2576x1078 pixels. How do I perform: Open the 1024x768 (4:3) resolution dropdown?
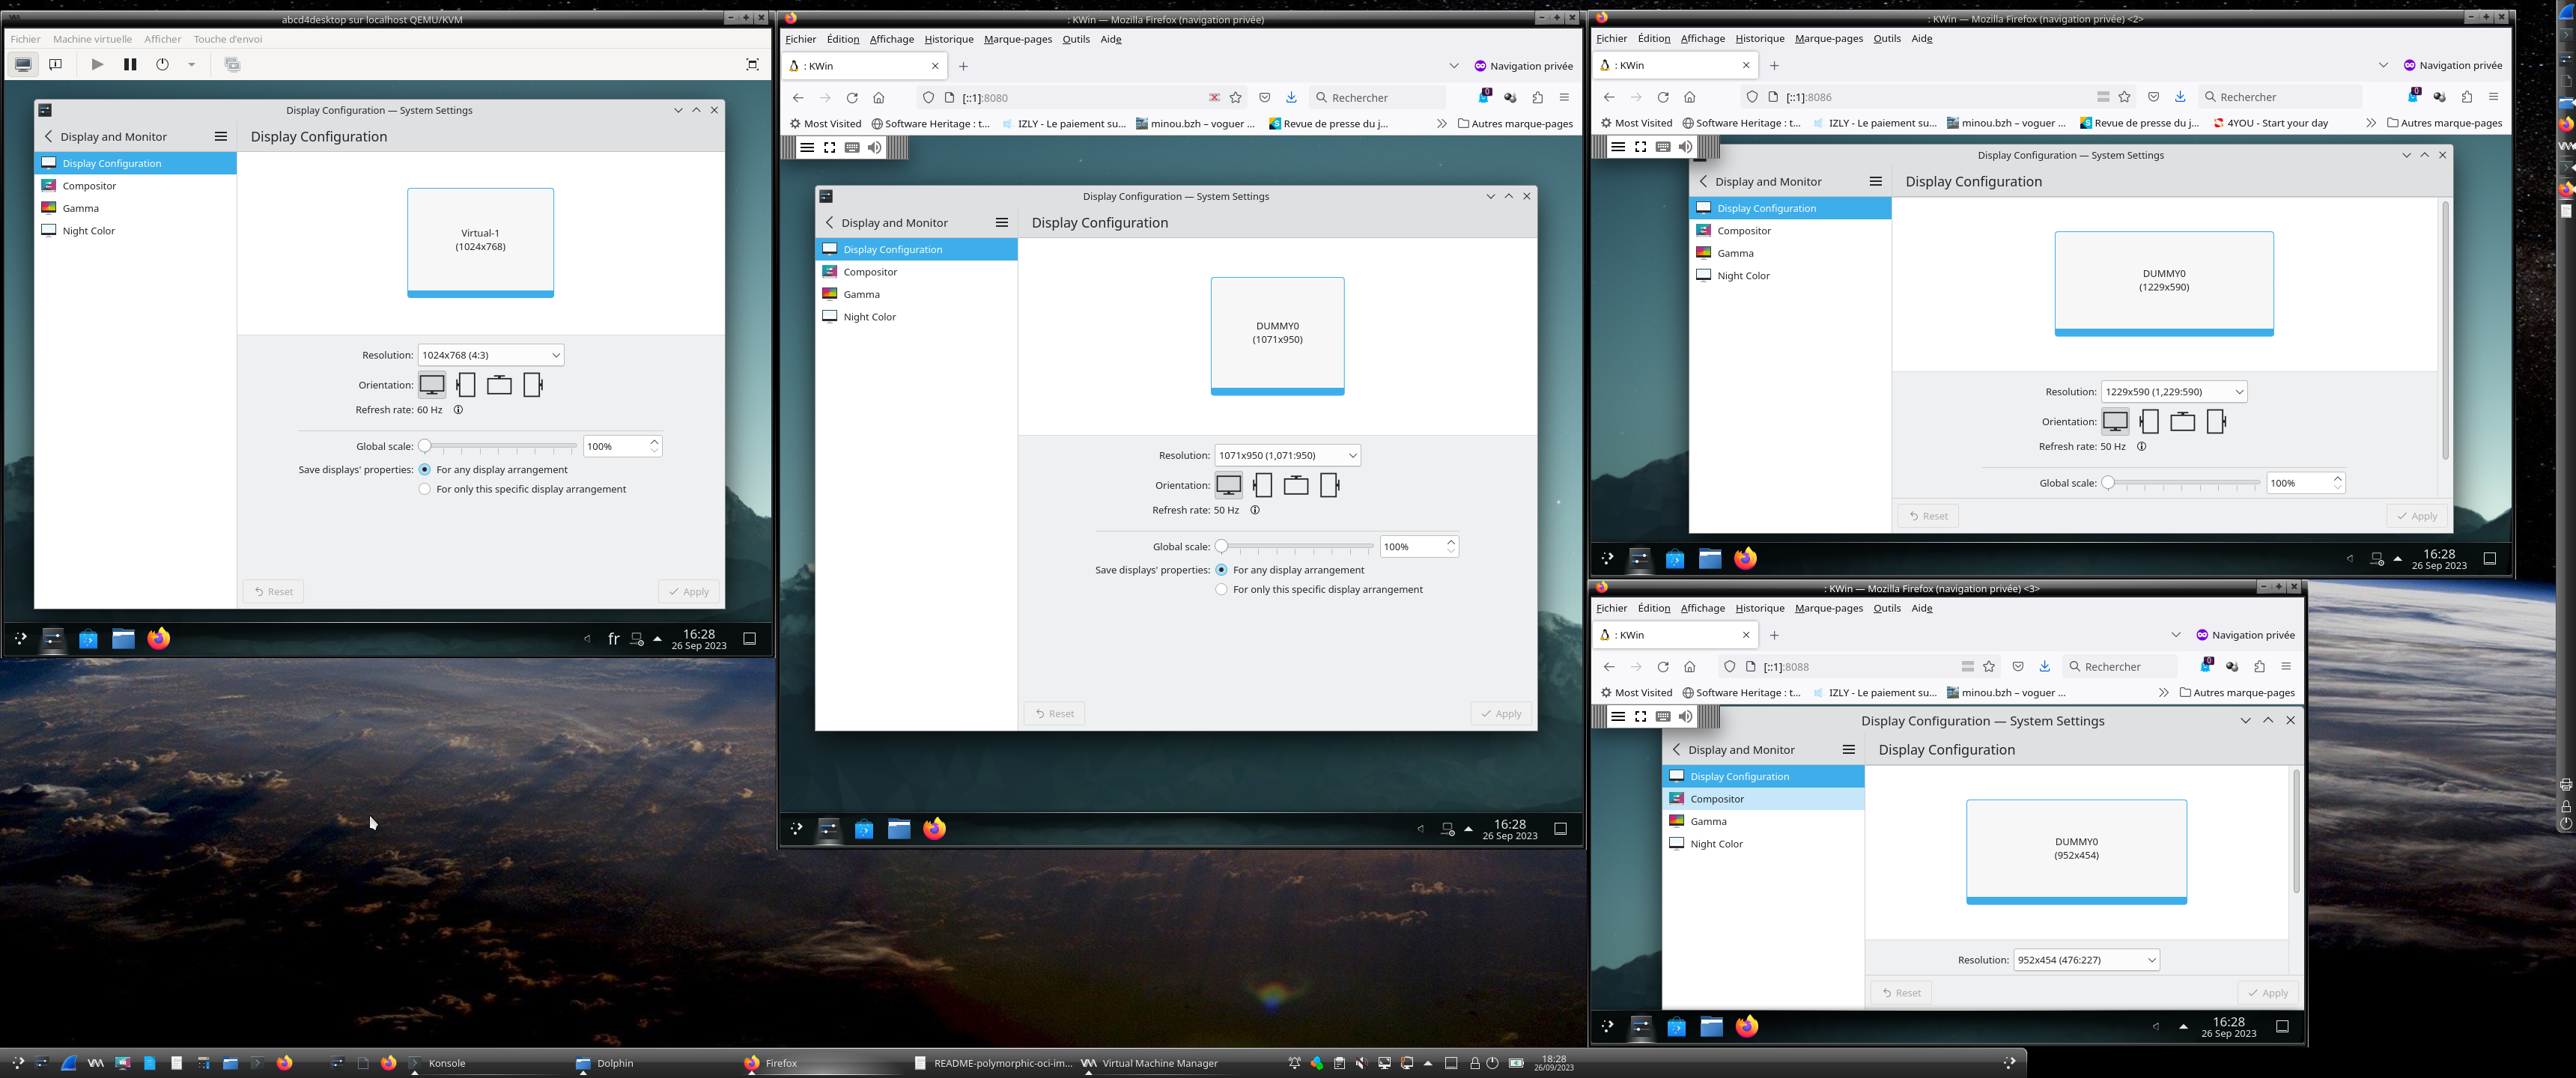[490, 355]
